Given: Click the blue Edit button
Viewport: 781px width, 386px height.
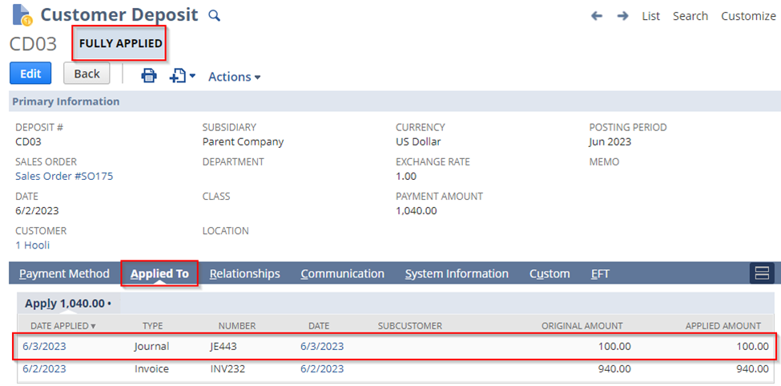Looking at the screenshot, I should point(30,74).
